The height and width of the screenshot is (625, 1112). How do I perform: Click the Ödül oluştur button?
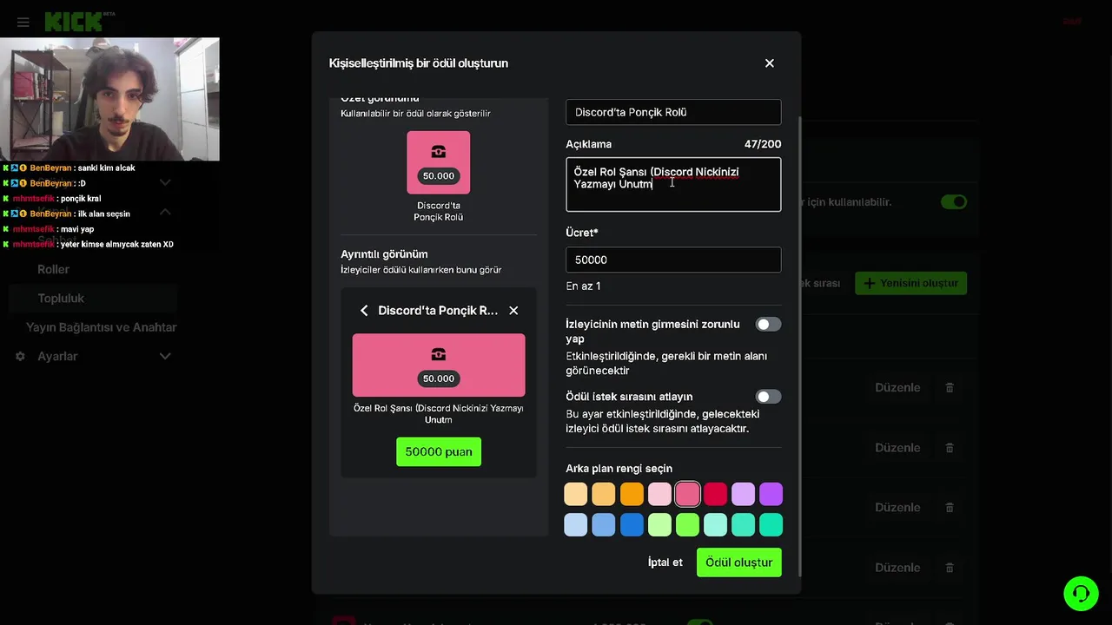[739, 562]
